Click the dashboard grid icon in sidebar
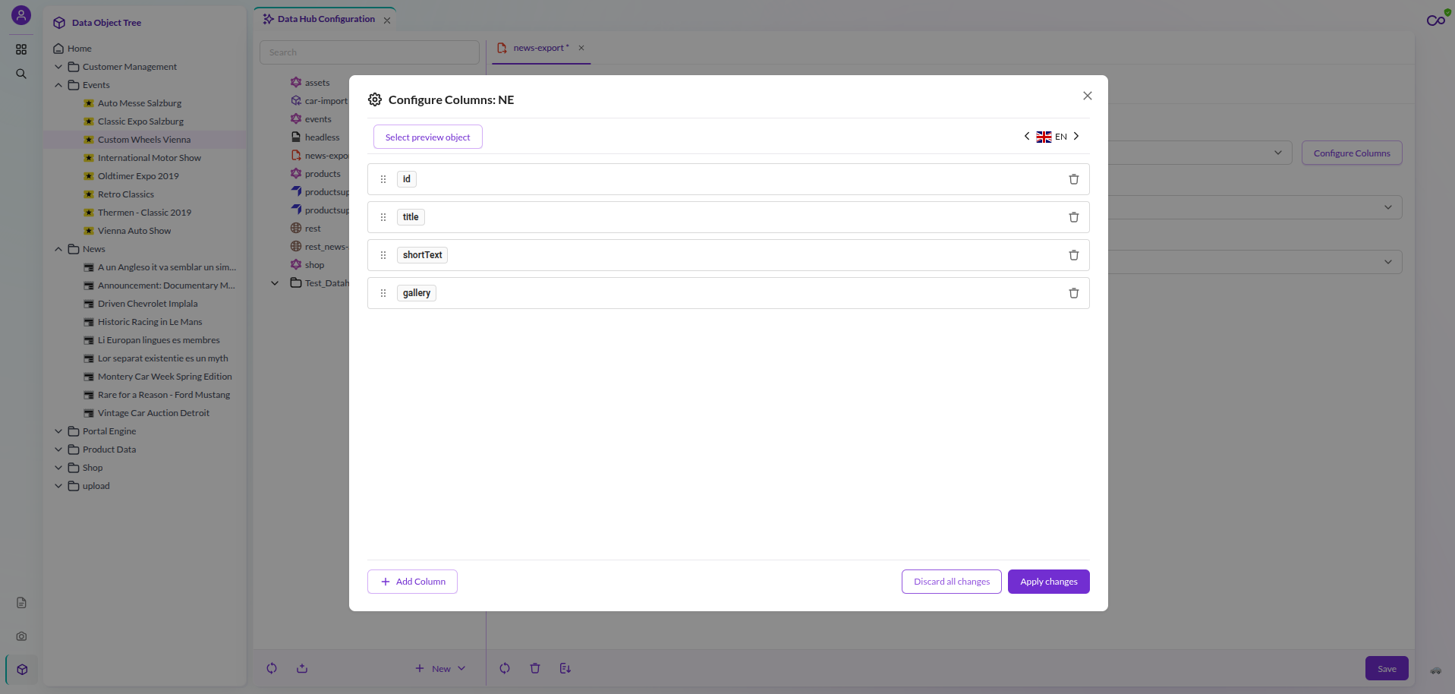 [x=21, y=49]
